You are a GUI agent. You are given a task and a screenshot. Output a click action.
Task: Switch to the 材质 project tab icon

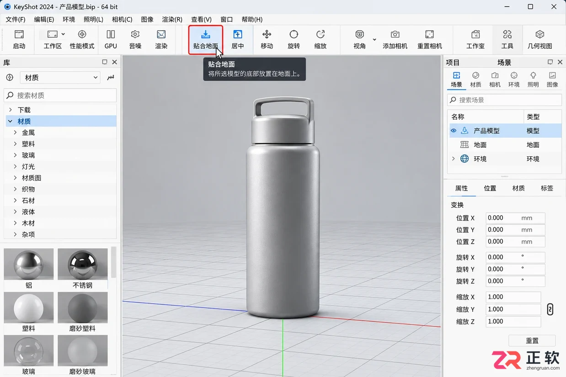476,80
